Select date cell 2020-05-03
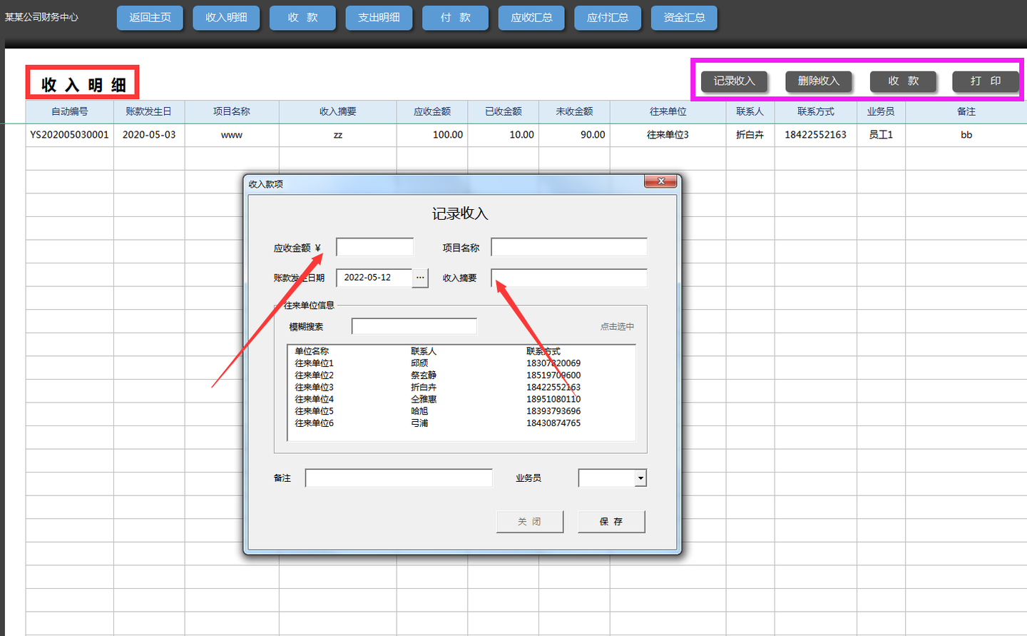The image size is (1027, 636). pyautogui.click(x=149, y=135)
